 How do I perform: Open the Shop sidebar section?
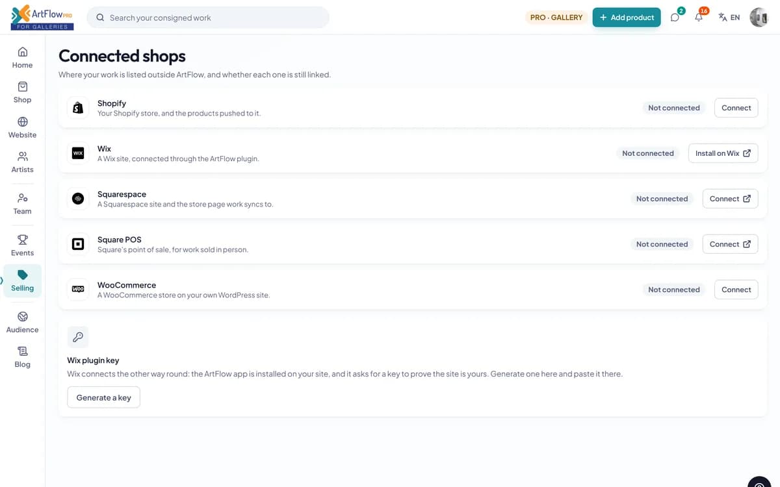[x=22, y=93]
